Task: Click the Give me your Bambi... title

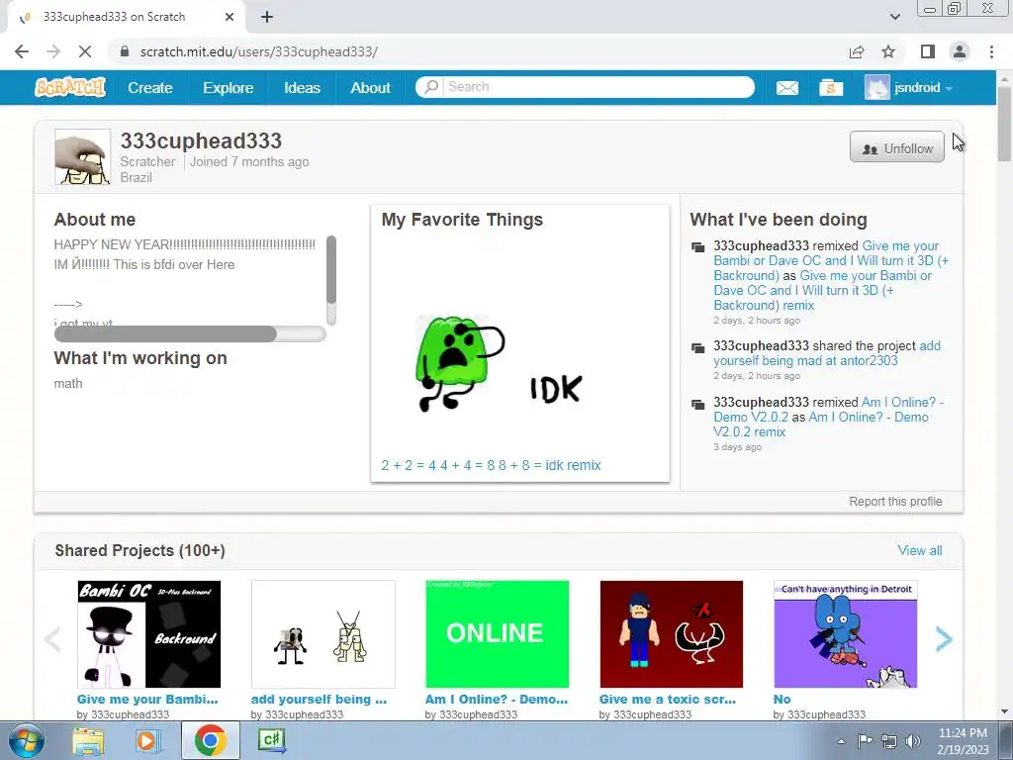Action: point(147,700)
